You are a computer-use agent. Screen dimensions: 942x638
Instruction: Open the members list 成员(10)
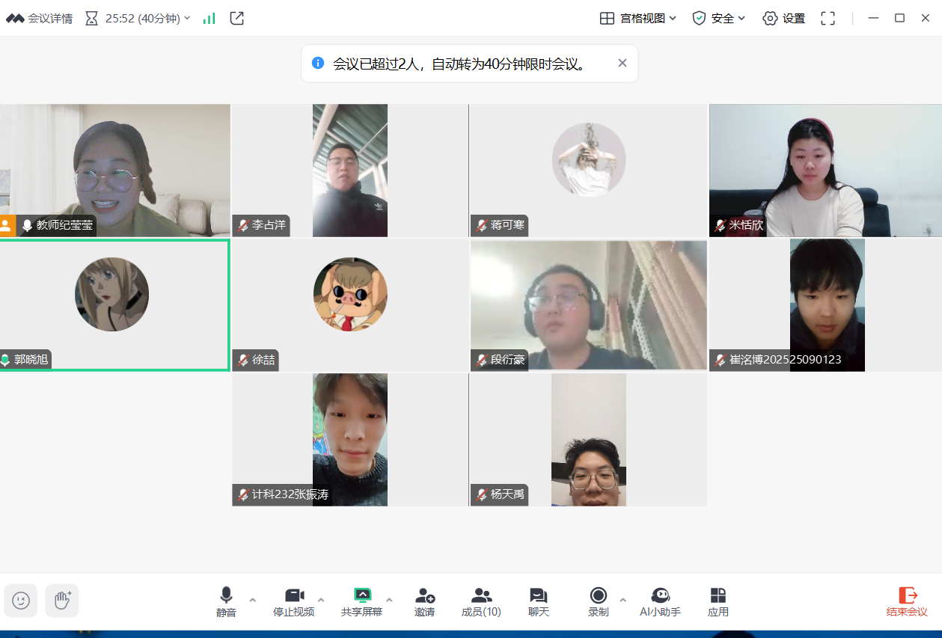coord(481,601)
